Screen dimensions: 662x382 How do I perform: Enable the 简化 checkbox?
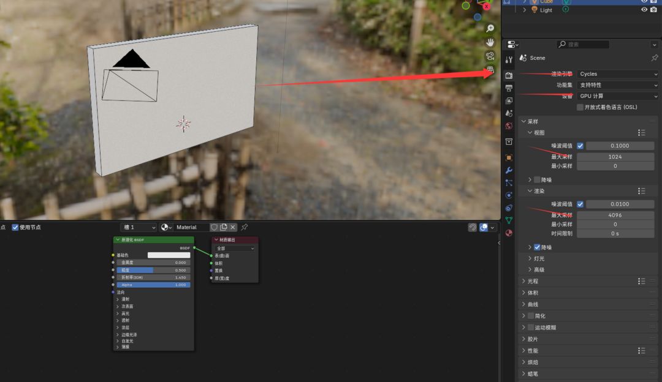click(531, 316)
